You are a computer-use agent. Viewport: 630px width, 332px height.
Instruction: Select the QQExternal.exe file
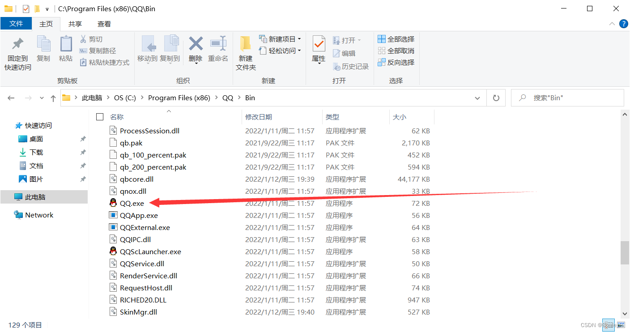[x=145, y=227]
